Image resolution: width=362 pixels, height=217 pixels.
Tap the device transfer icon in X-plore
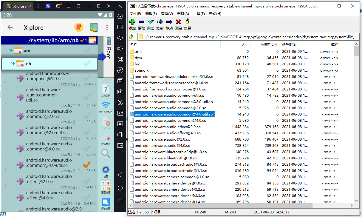[94, 27]
